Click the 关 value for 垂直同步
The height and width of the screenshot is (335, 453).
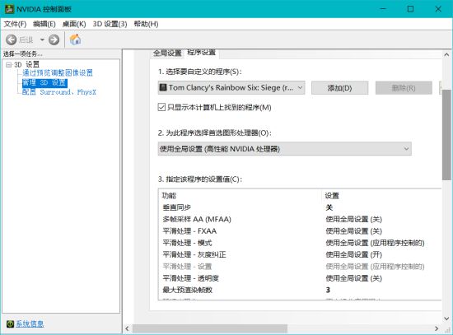click(x=329, y=207)
